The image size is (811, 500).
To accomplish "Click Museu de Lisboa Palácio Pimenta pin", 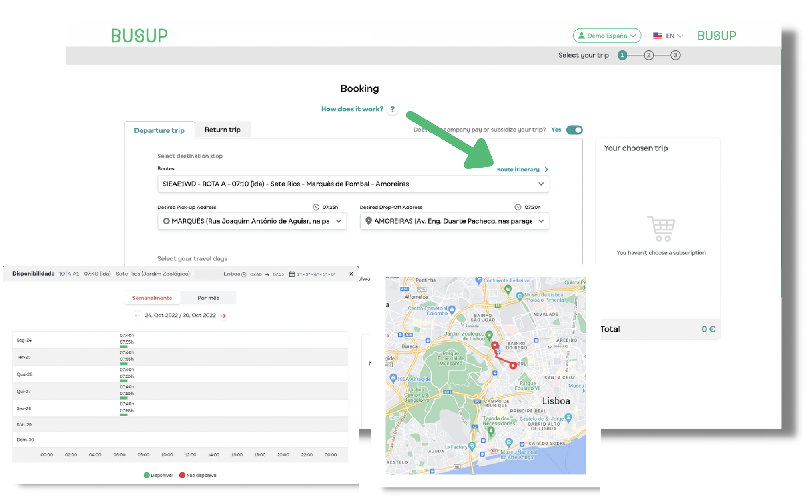I will tap(520, 296).
